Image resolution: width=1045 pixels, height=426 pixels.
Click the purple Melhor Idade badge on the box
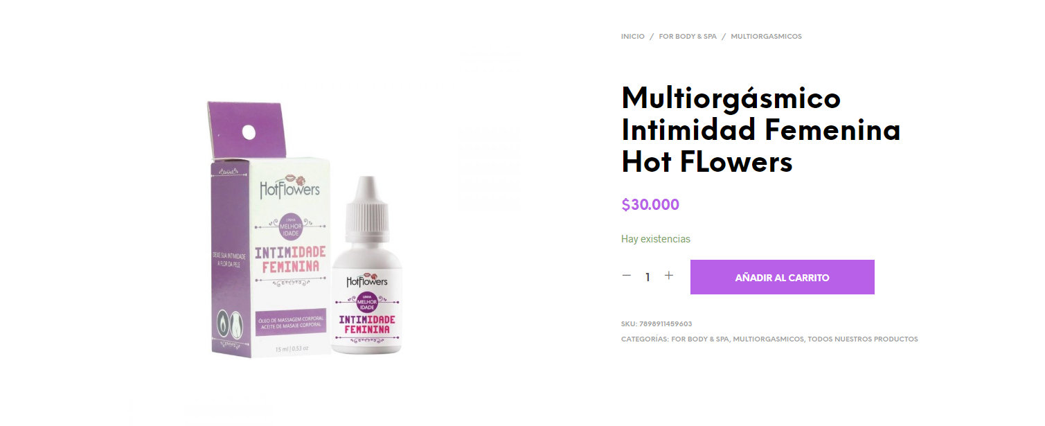coord(289,228)
